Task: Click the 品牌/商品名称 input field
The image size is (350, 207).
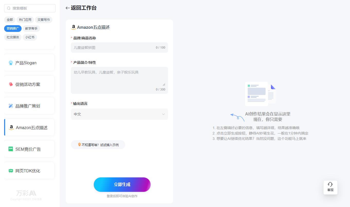Action: pos(119,48)
